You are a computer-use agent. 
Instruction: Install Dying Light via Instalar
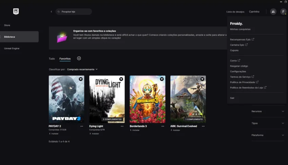(x=94, y=133)
